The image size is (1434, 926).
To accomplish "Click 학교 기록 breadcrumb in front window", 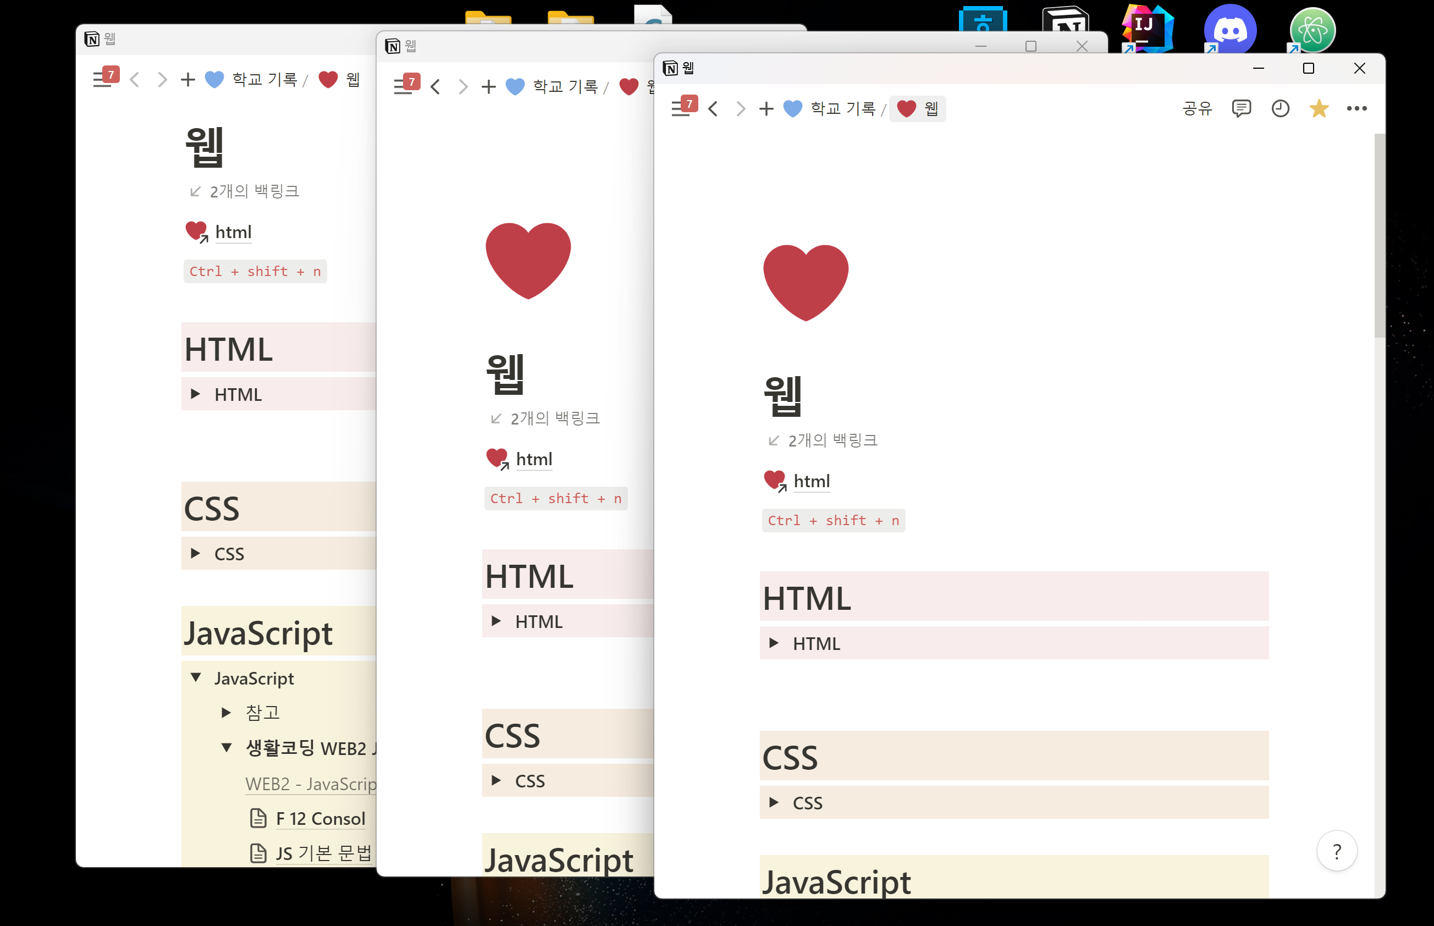I will point(842,109).
